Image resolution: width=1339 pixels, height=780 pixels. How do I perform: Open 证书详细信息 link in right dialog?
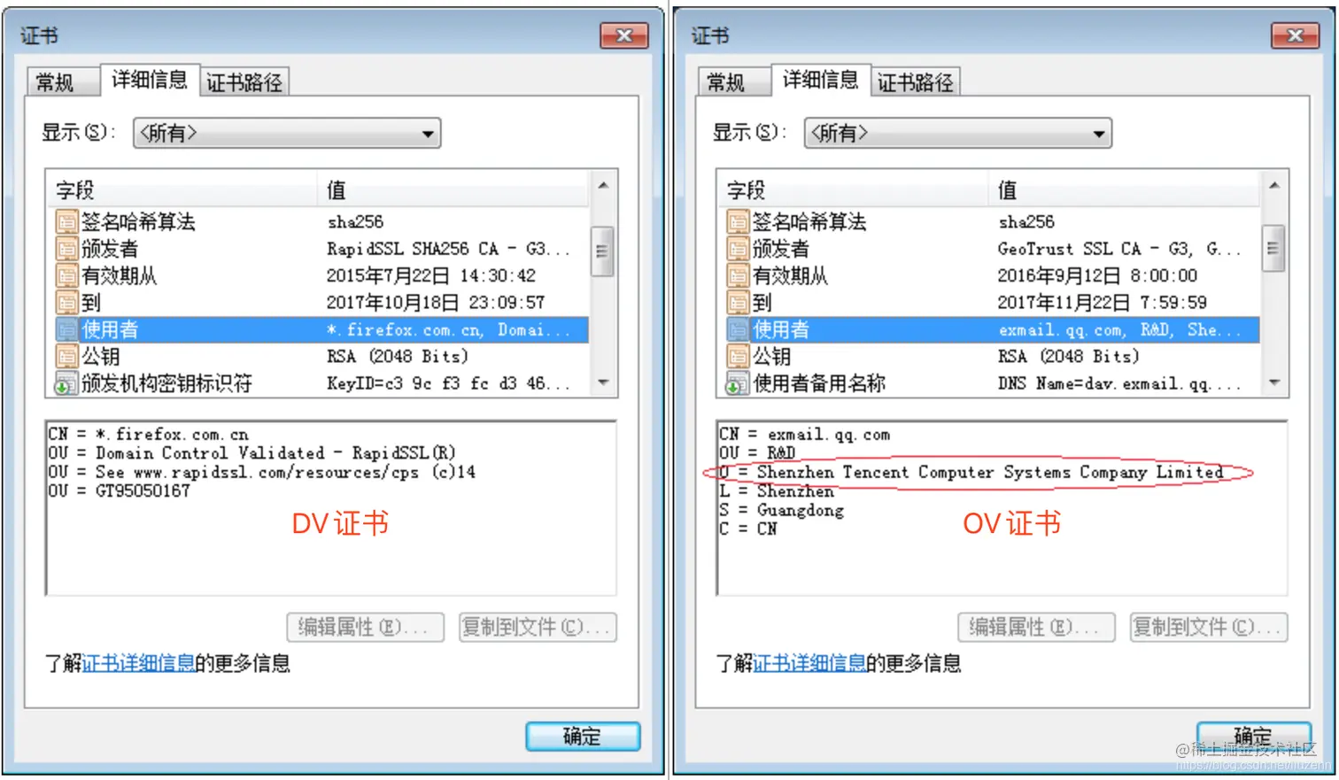click(809, 664)
